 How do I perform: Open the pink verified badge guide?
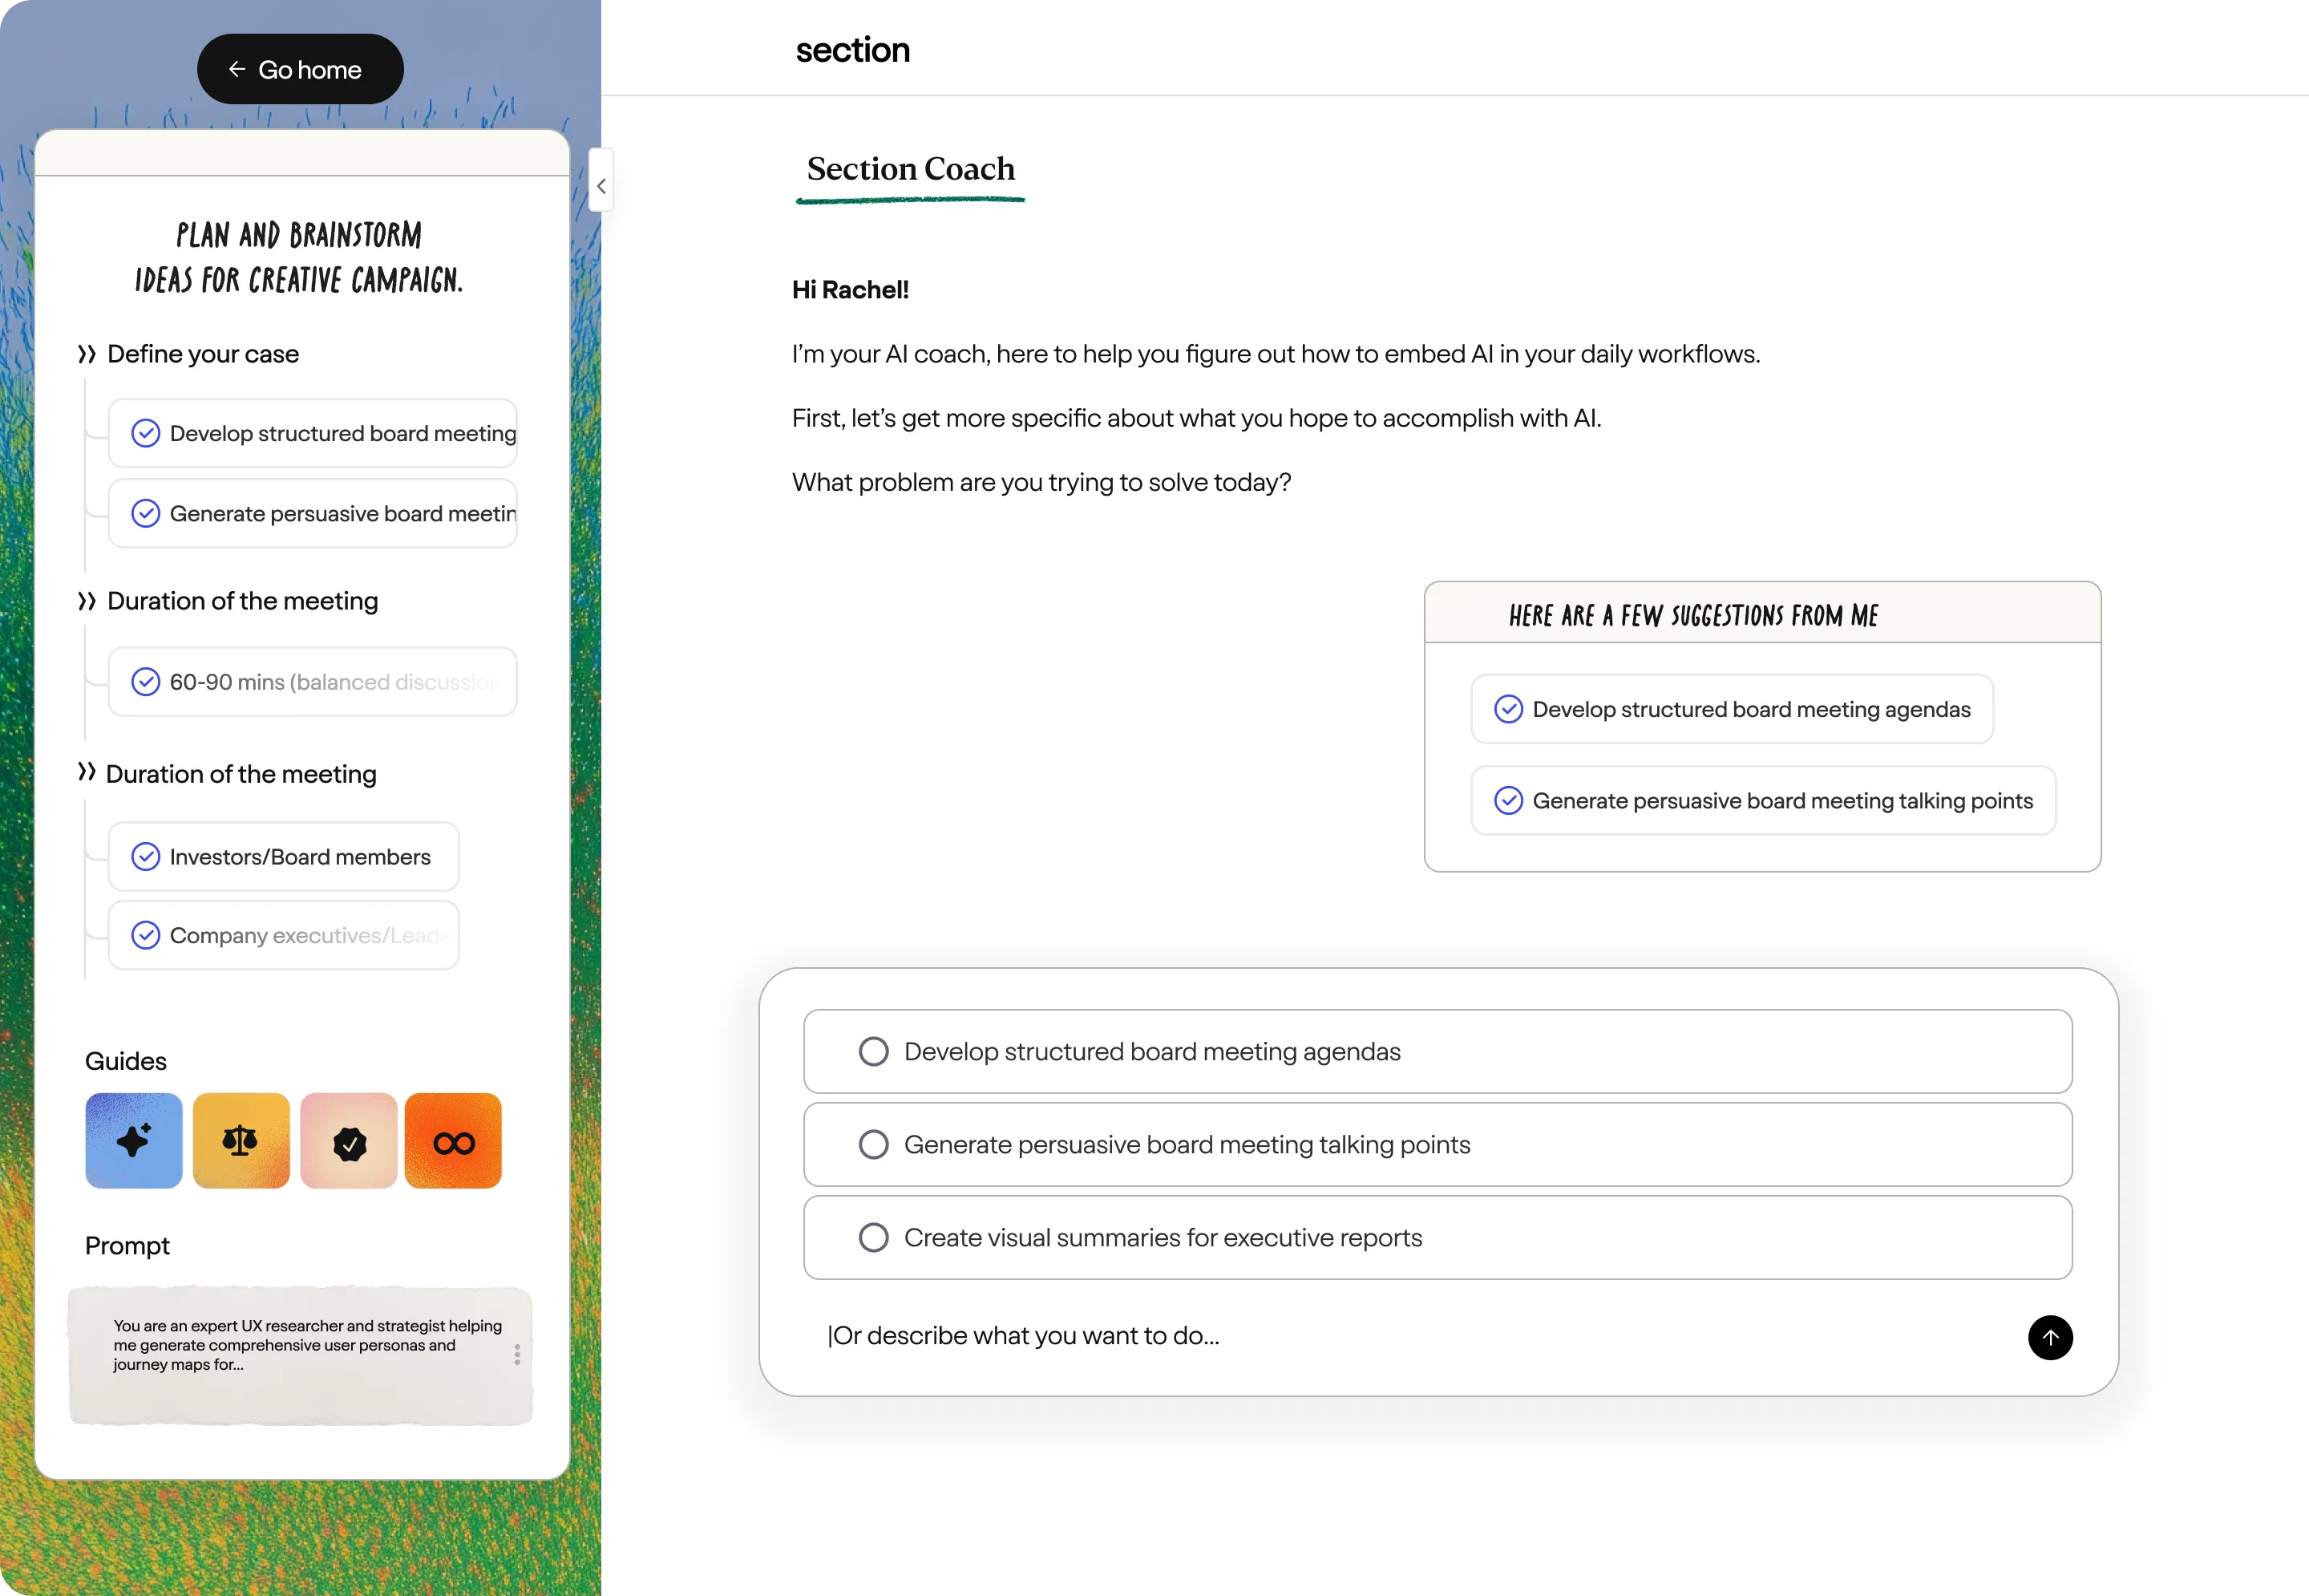349,1140
